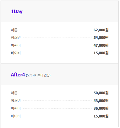Click the 1Day 어른 price 62,000원
120x128 pixels.
[101, 30]
